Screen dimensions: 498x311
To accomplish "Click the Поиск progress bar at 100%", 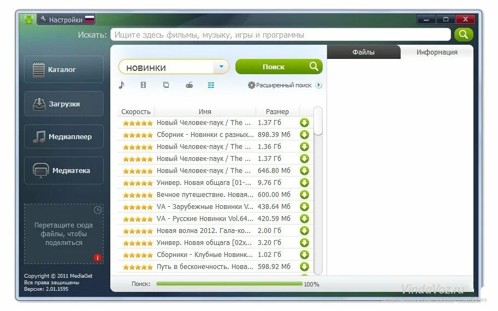I will (x=229, y=284).
